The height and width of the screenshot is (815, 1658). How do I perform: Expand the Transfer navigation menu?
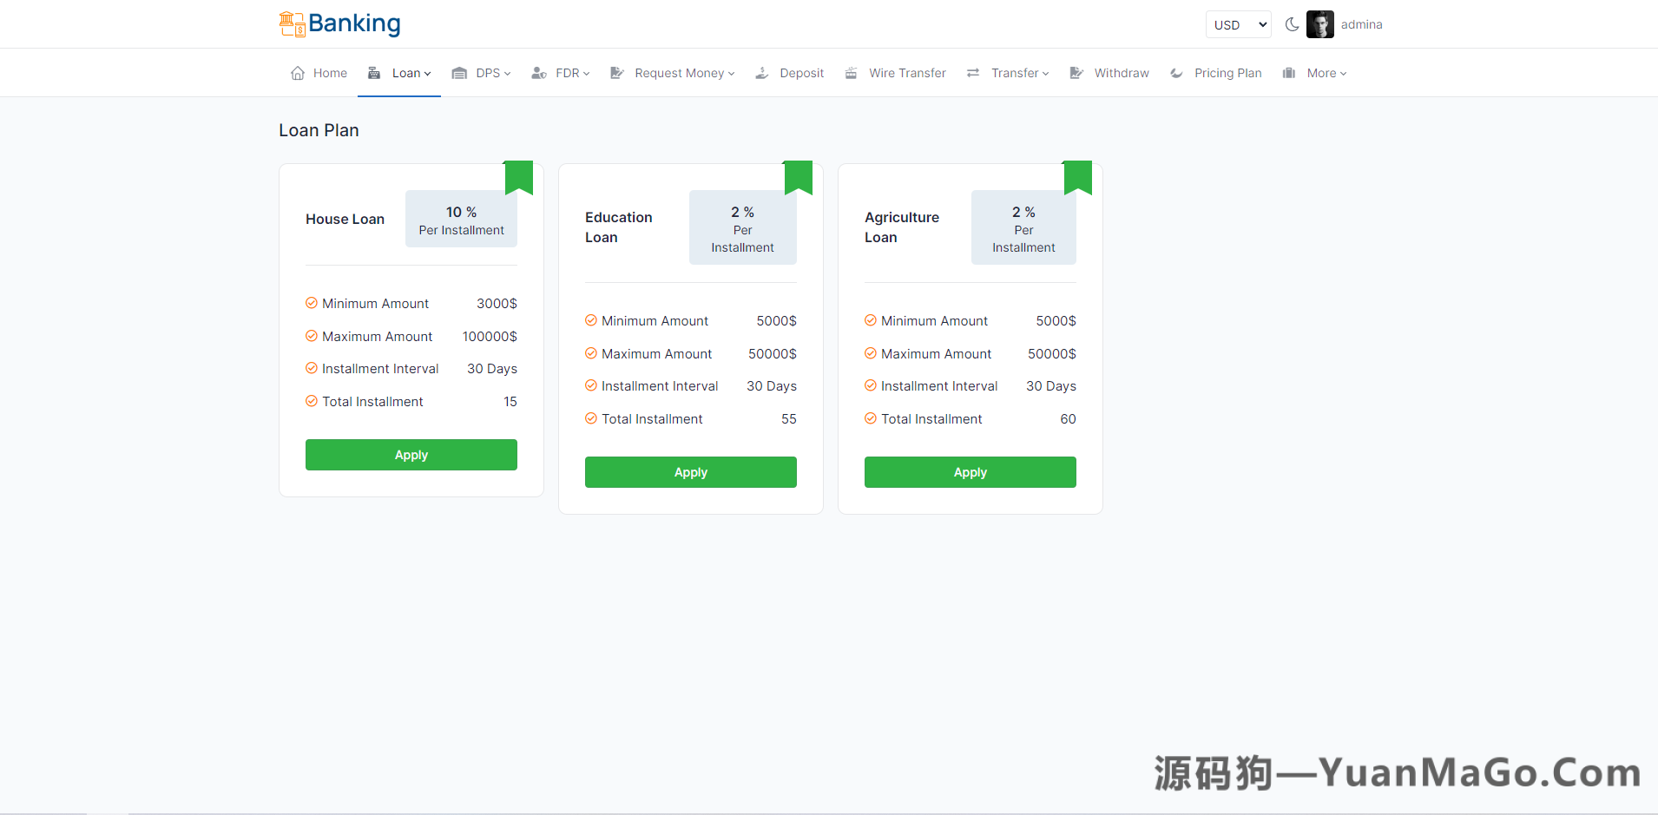(x=1017, y=73)
